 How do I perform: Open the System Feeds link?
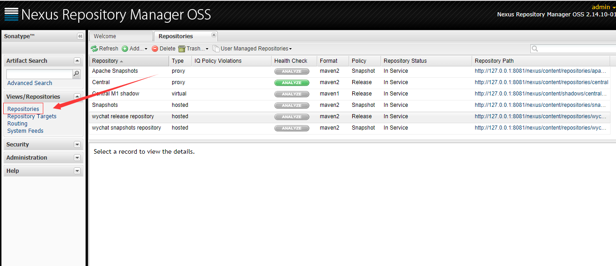click(26, 131)
